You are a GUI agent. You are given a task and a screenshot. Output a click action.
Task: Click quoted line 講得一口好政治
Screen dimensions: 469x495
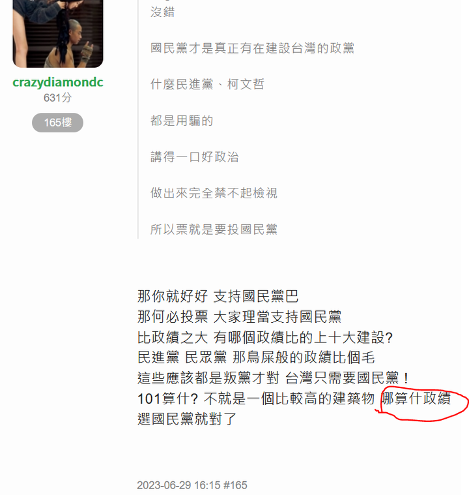tap(195, 157)
